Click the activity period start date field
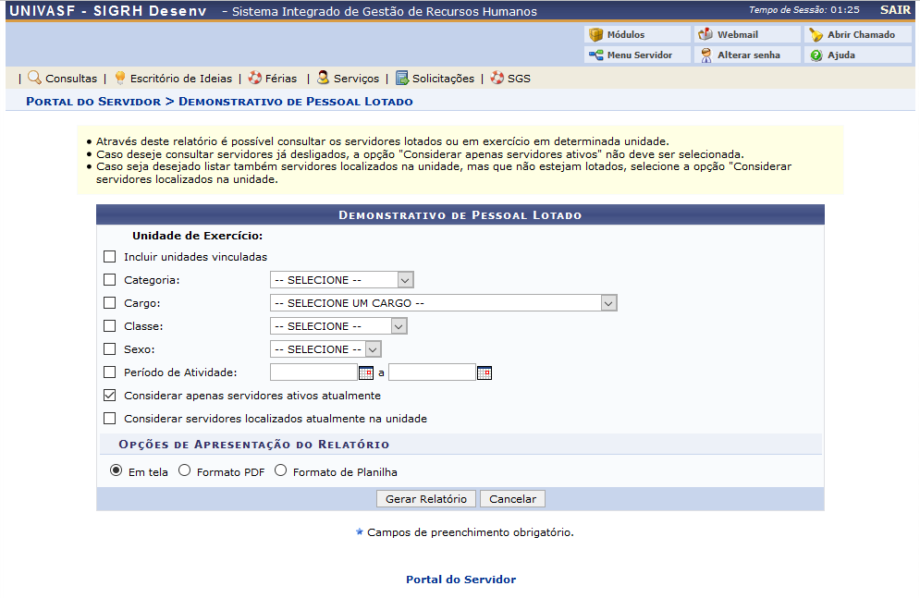The height and width of the screenshot is (598, 920). tap(313, 372)
